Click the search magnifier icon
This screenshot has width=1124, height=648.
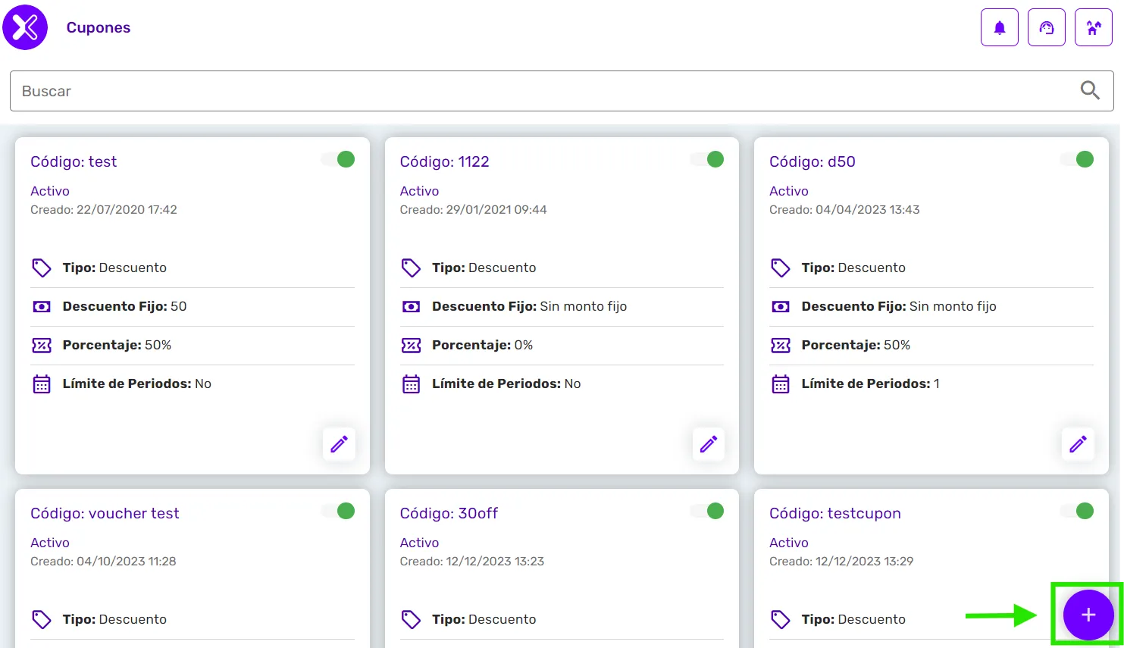point(1090,90)
